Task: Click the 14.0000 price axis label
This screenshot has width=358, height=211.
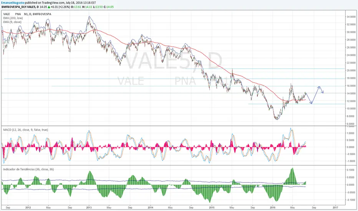Action: coord(351,93)
